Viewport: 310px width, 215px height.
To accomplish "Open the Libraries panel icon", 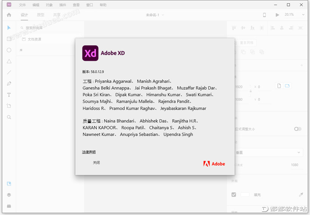I will click(x=9, y=184).
